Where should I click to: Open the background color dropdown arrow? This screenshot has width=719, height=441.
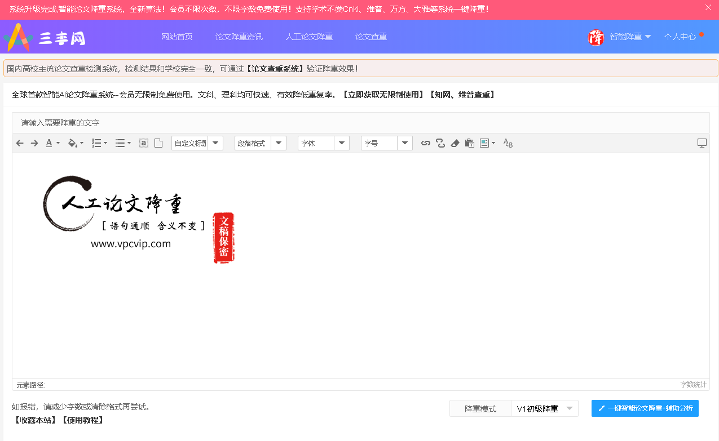(82, 143)
